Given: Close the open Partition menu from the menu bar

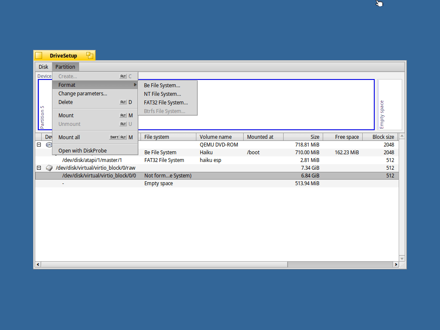Looking at the screenshot, I should (65, 67).
